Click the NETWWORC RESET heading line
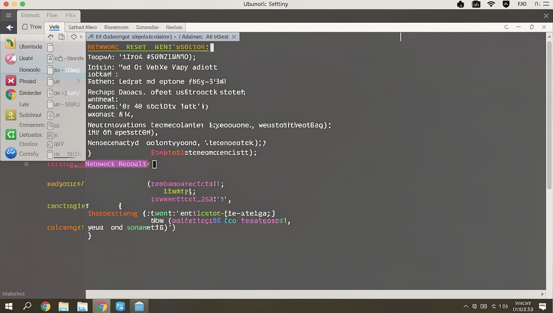The width and height of the screenshot is (553, 313). coord(148,47)
